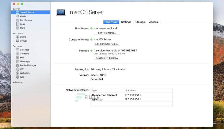Select the Groups icon
The height and width of the screenshot is (129, 224).
point(17,41)
